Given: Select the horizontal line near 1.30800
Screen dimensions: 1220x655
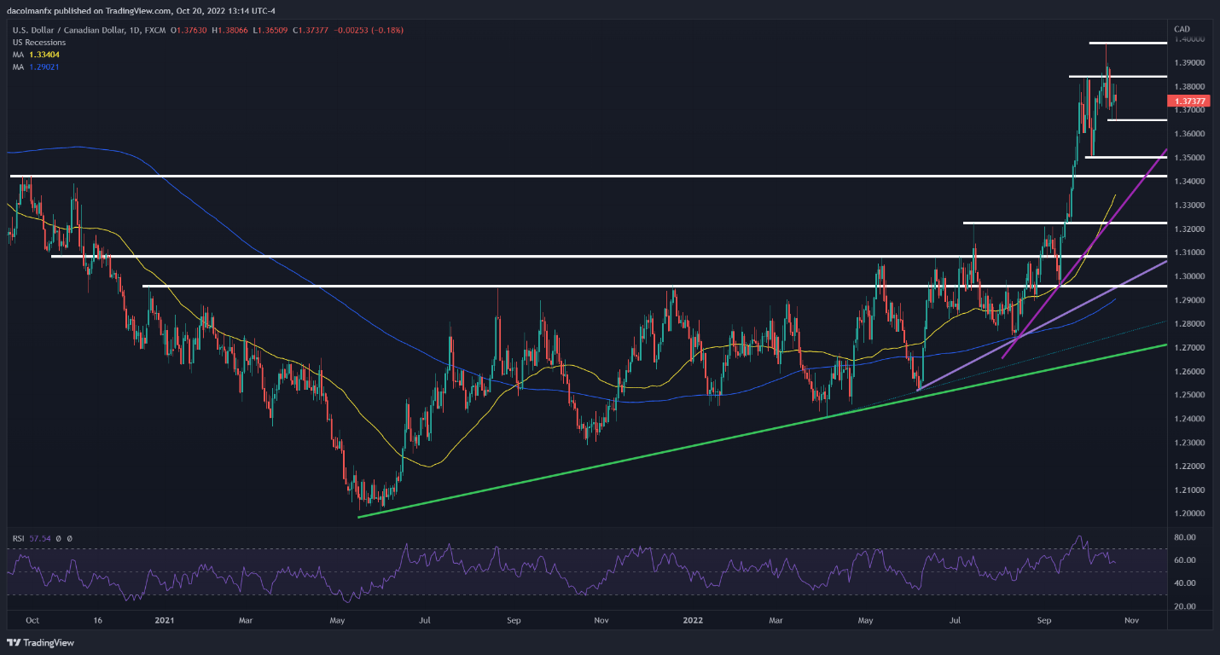Looking at the screenshot, I should click(x=609, y=256).
